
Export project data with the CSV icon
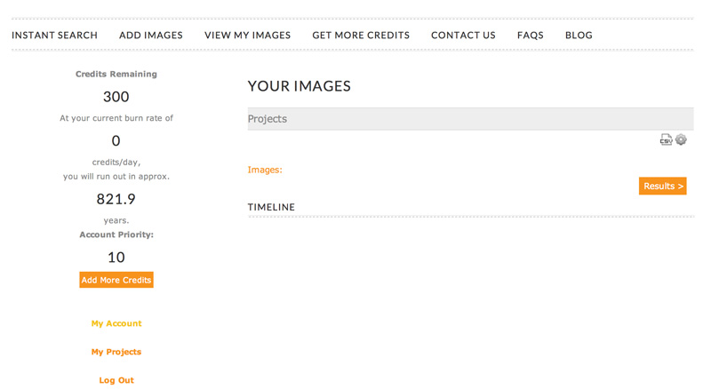(x=666, y=139)
